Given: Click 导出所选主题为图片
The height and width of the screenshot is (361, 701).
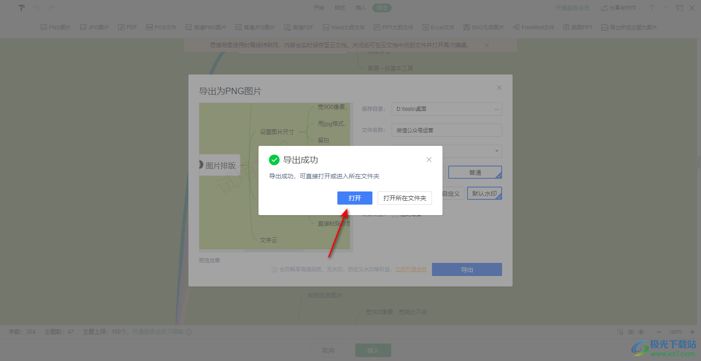Looking at the screenshot, I should [x=629, y=27].
